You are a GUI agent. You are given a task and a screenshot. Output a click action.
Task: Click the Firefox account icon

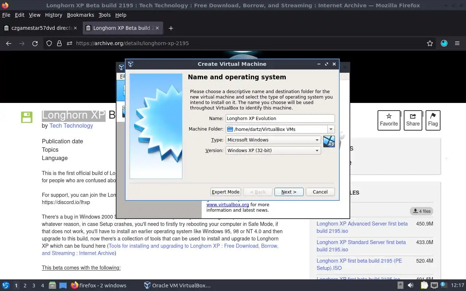point(444,43)
